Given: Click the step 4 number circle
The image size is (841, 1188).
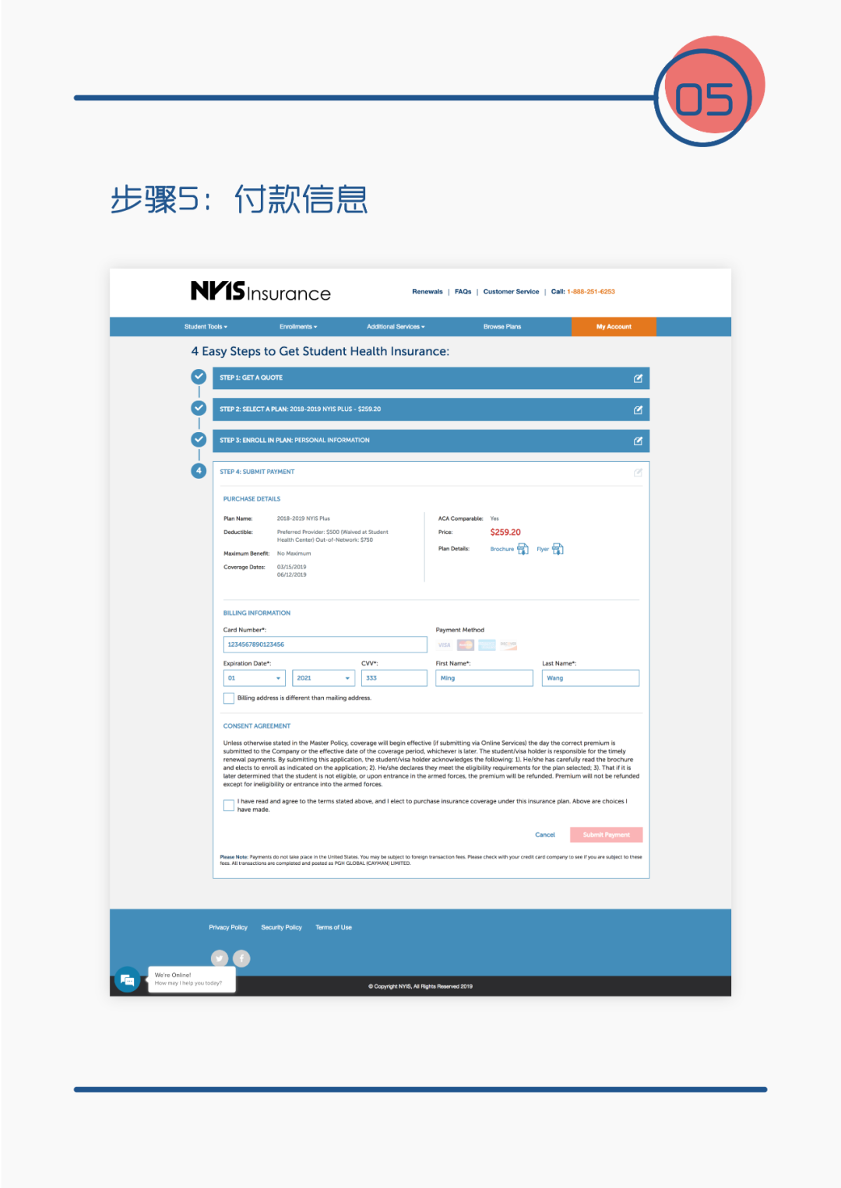Looking at the screenshot, I should (x=199, y=470).
